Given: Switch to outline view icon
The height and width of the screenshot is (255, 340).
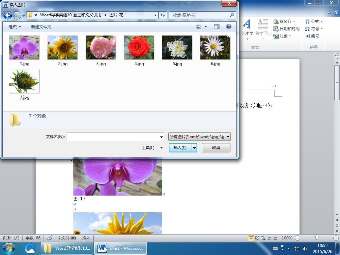Looking at the screenshot, I should (269, 238).
